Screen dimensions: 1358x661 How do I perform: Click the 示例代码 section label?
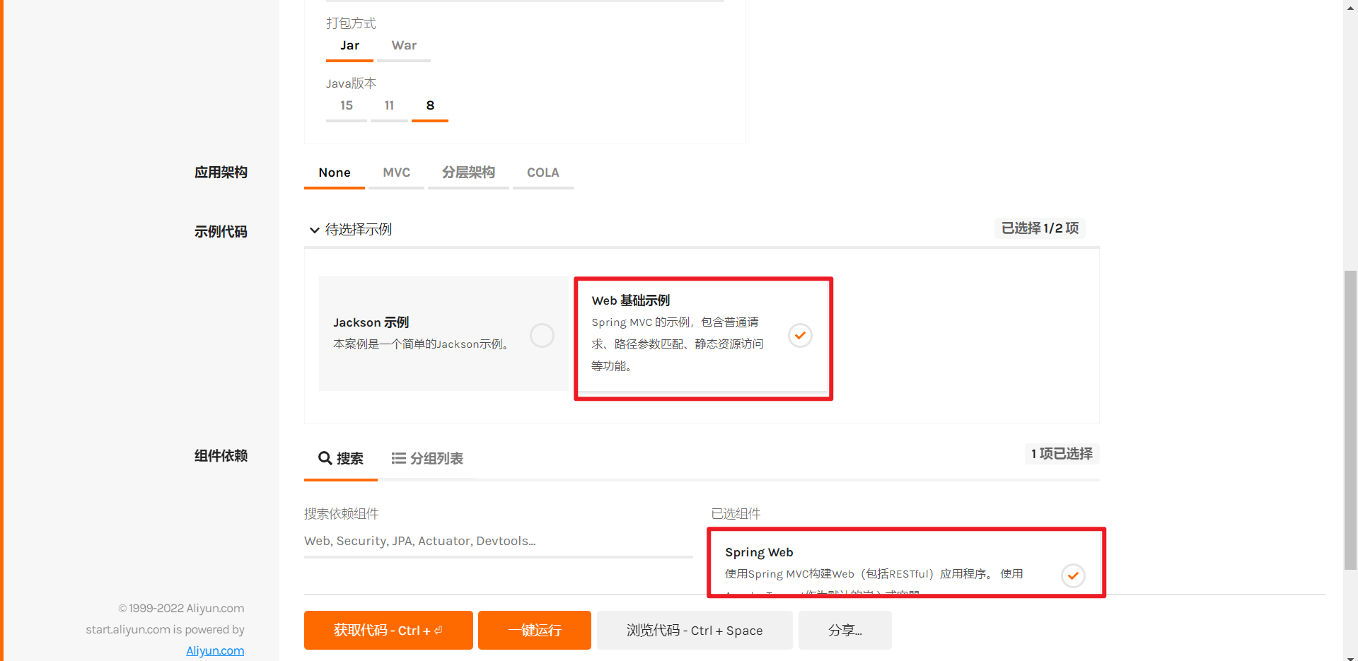[221, 232]
